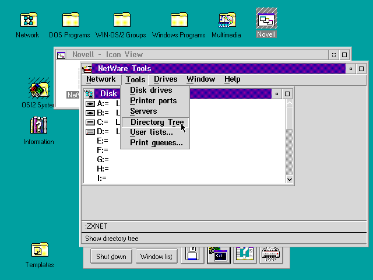Screen dimensions: 373x280
Task: Click the floppy drive icon beside A:=
Action: tap(90, 104)
